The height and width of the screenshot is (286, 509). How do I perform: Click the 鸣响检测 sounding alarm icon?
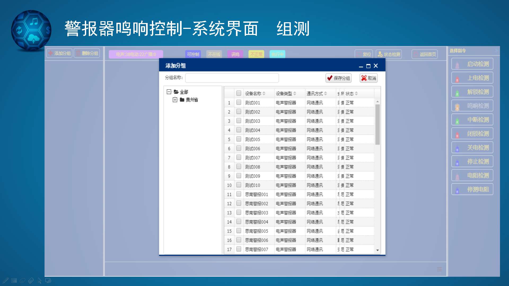coord(457,107)
